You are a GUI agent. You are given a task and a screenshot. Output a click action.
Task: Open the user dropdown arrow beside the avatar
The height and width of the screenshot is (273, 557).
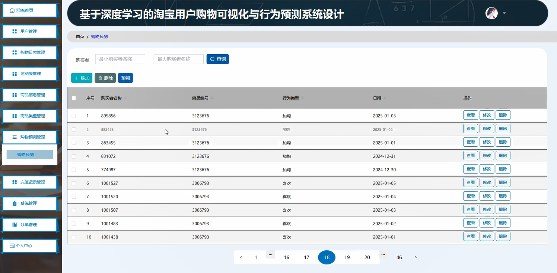pos(504,13)
